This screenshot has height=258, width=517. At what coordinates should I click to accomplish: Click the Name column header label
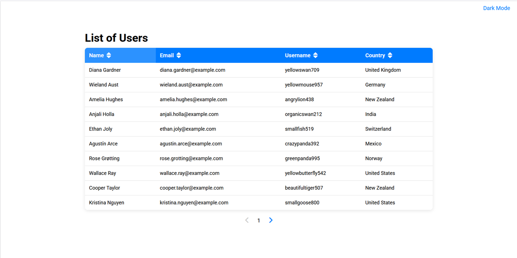96,55
